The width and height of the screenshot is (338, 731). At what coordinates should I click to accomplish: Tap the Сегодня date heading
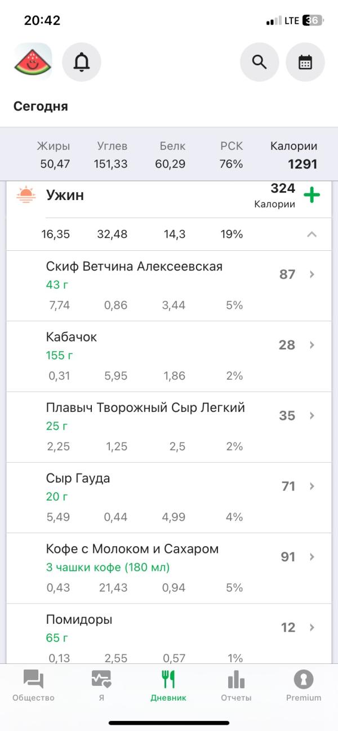[41, 107]
